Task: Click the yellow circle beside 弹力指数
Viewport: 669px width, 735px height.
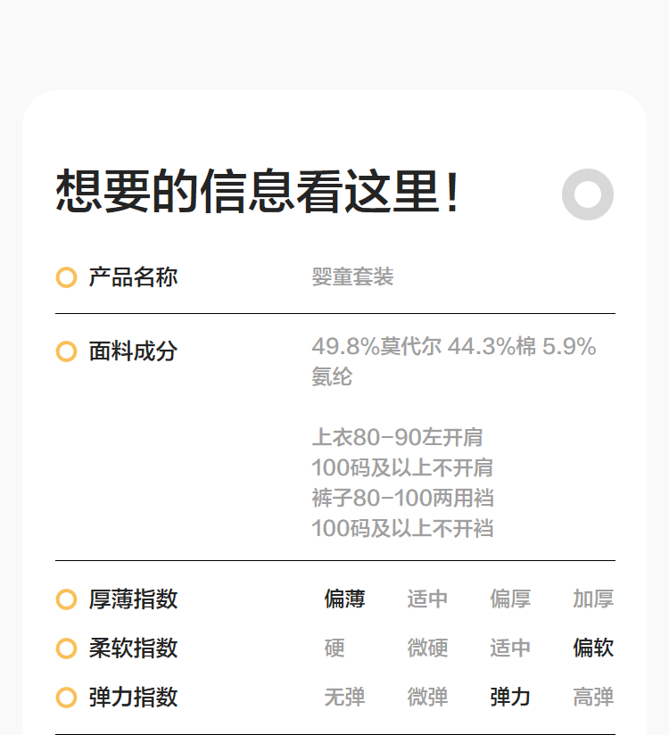Action: tap(66, 698)
